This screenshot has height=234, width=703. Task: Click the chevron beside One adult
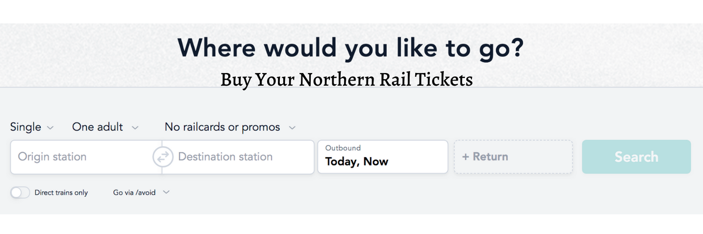pos(135,128)
